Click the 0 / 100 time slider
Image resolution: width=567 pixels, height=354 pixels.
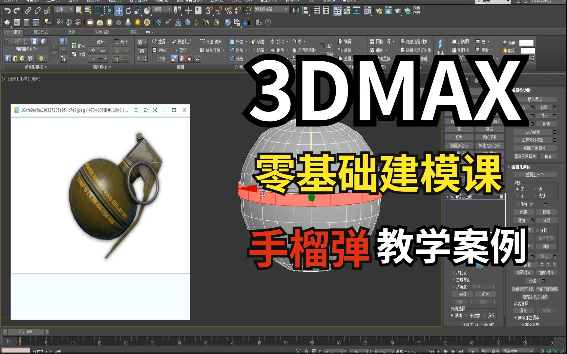pos(25,332)
